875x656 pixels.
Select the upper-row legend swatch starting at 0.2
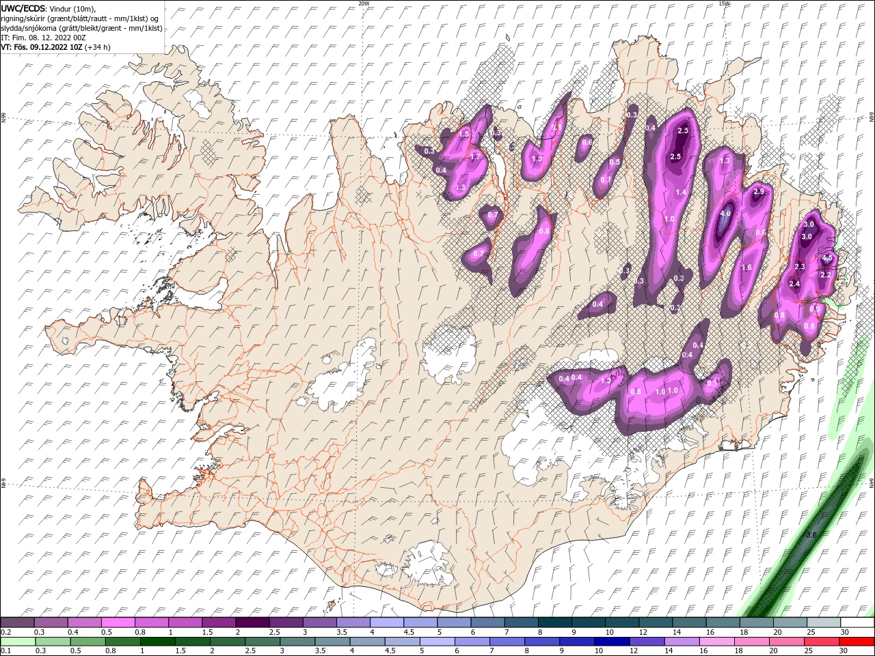(17, 623)
